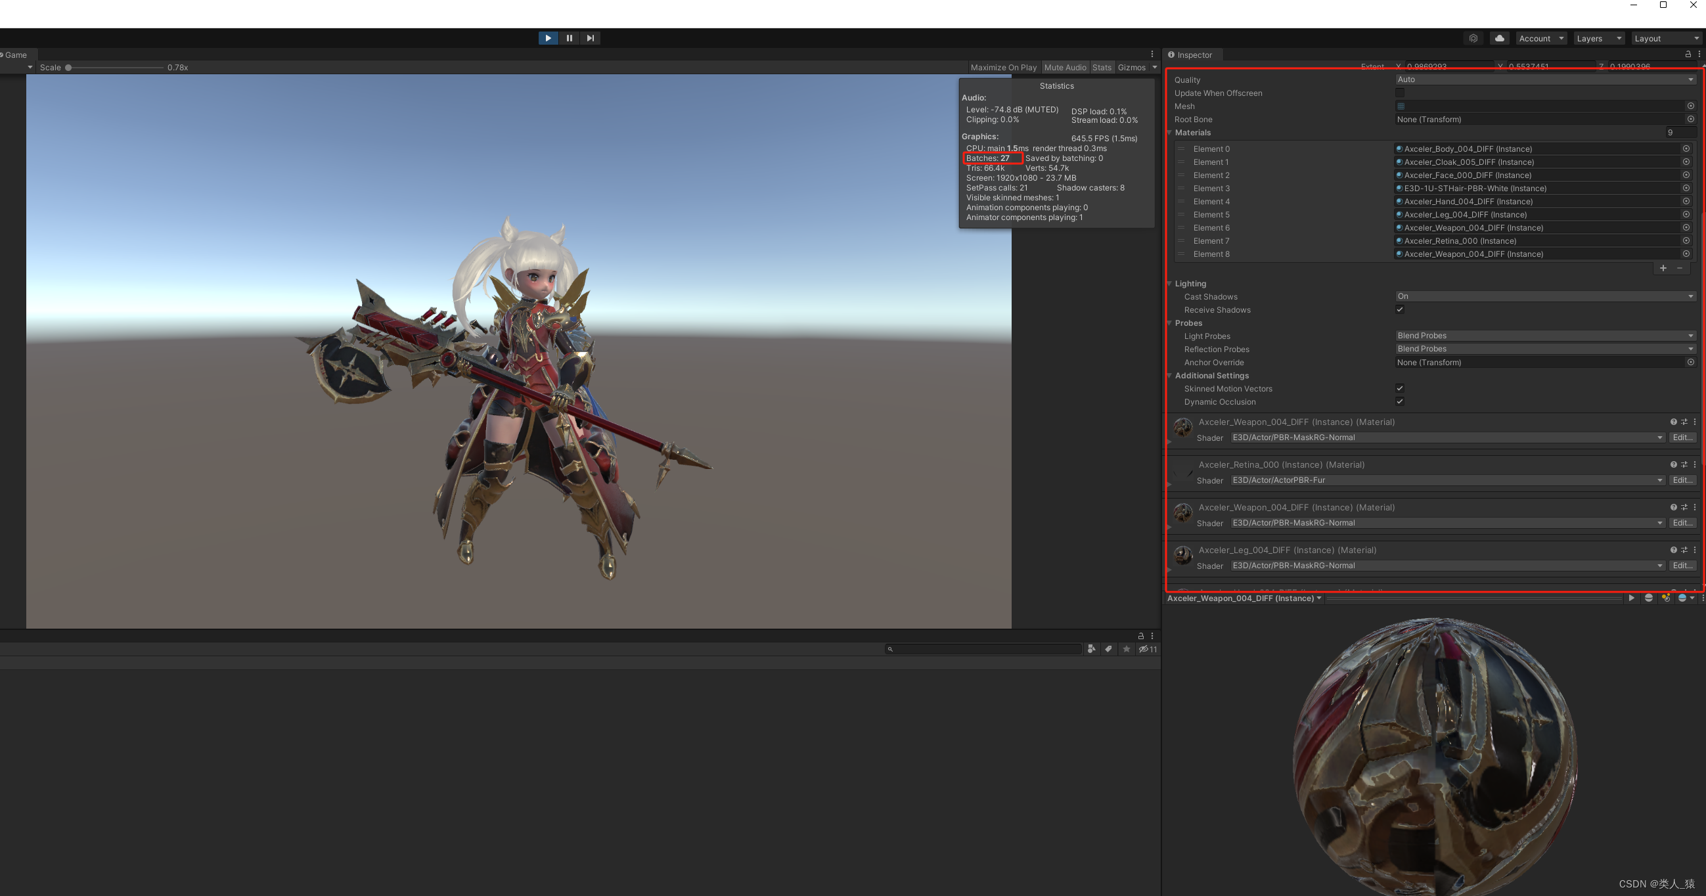Click the bottom panel search field
Image resolution: width=1706 pixels, height=896 pixels.
pos(983,649)
